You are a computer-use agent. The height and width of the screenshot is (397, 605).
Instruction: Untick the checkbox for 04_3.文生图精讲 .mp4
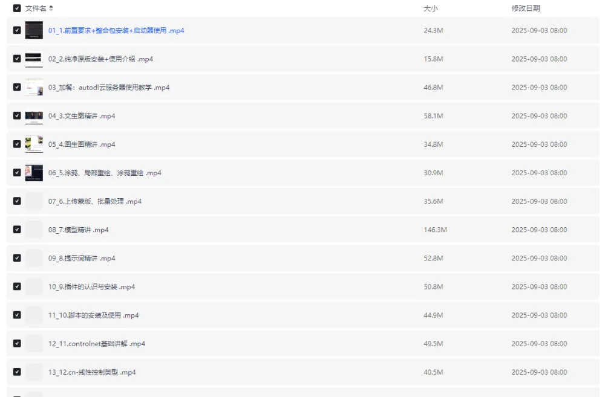[17, 115]
